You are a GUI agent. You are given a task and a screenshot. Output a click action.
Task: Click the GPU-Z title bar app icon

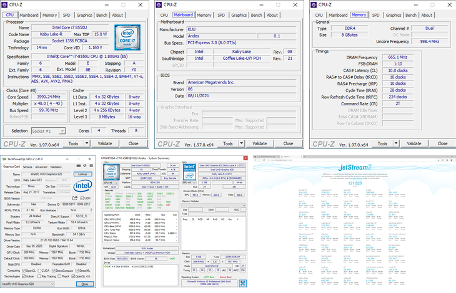coord(4,159)
